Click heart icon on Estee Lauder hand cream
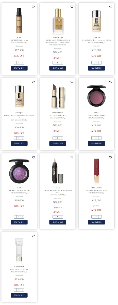 click(33, 236)
